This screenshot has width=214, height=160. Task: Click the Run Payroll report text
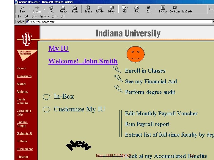[x=147, y=124]
